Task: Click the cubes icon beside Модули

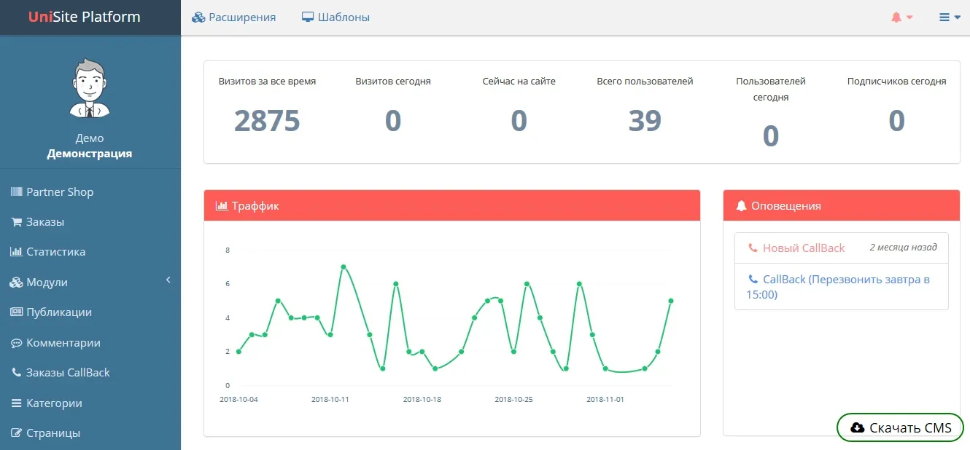Action: [16, 283]
